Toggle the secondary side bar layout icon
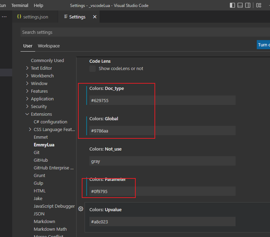 [248, 5]
